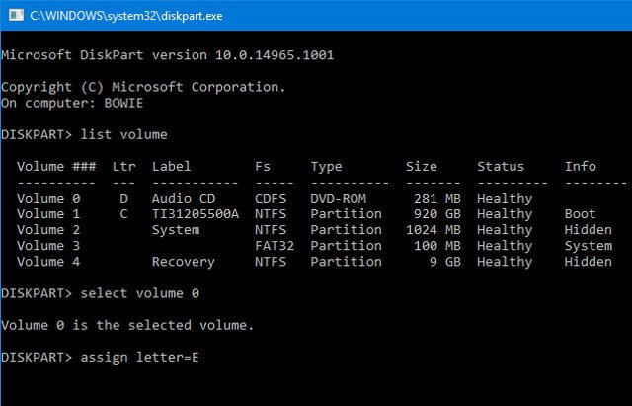The image size is (632, 406).
Task: Click the diskpart window icon in title bar
Action: 16,16
